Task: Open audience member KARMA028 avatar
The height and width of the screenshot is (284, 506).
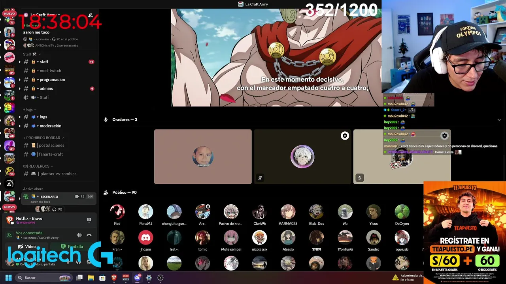Action: click(x=288, y=212)
